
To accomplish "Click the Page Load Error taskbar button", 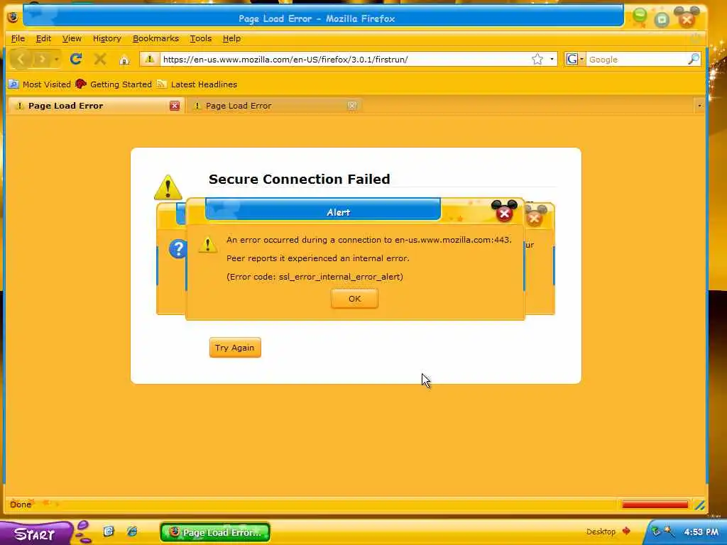I will [x=215, y=532].
